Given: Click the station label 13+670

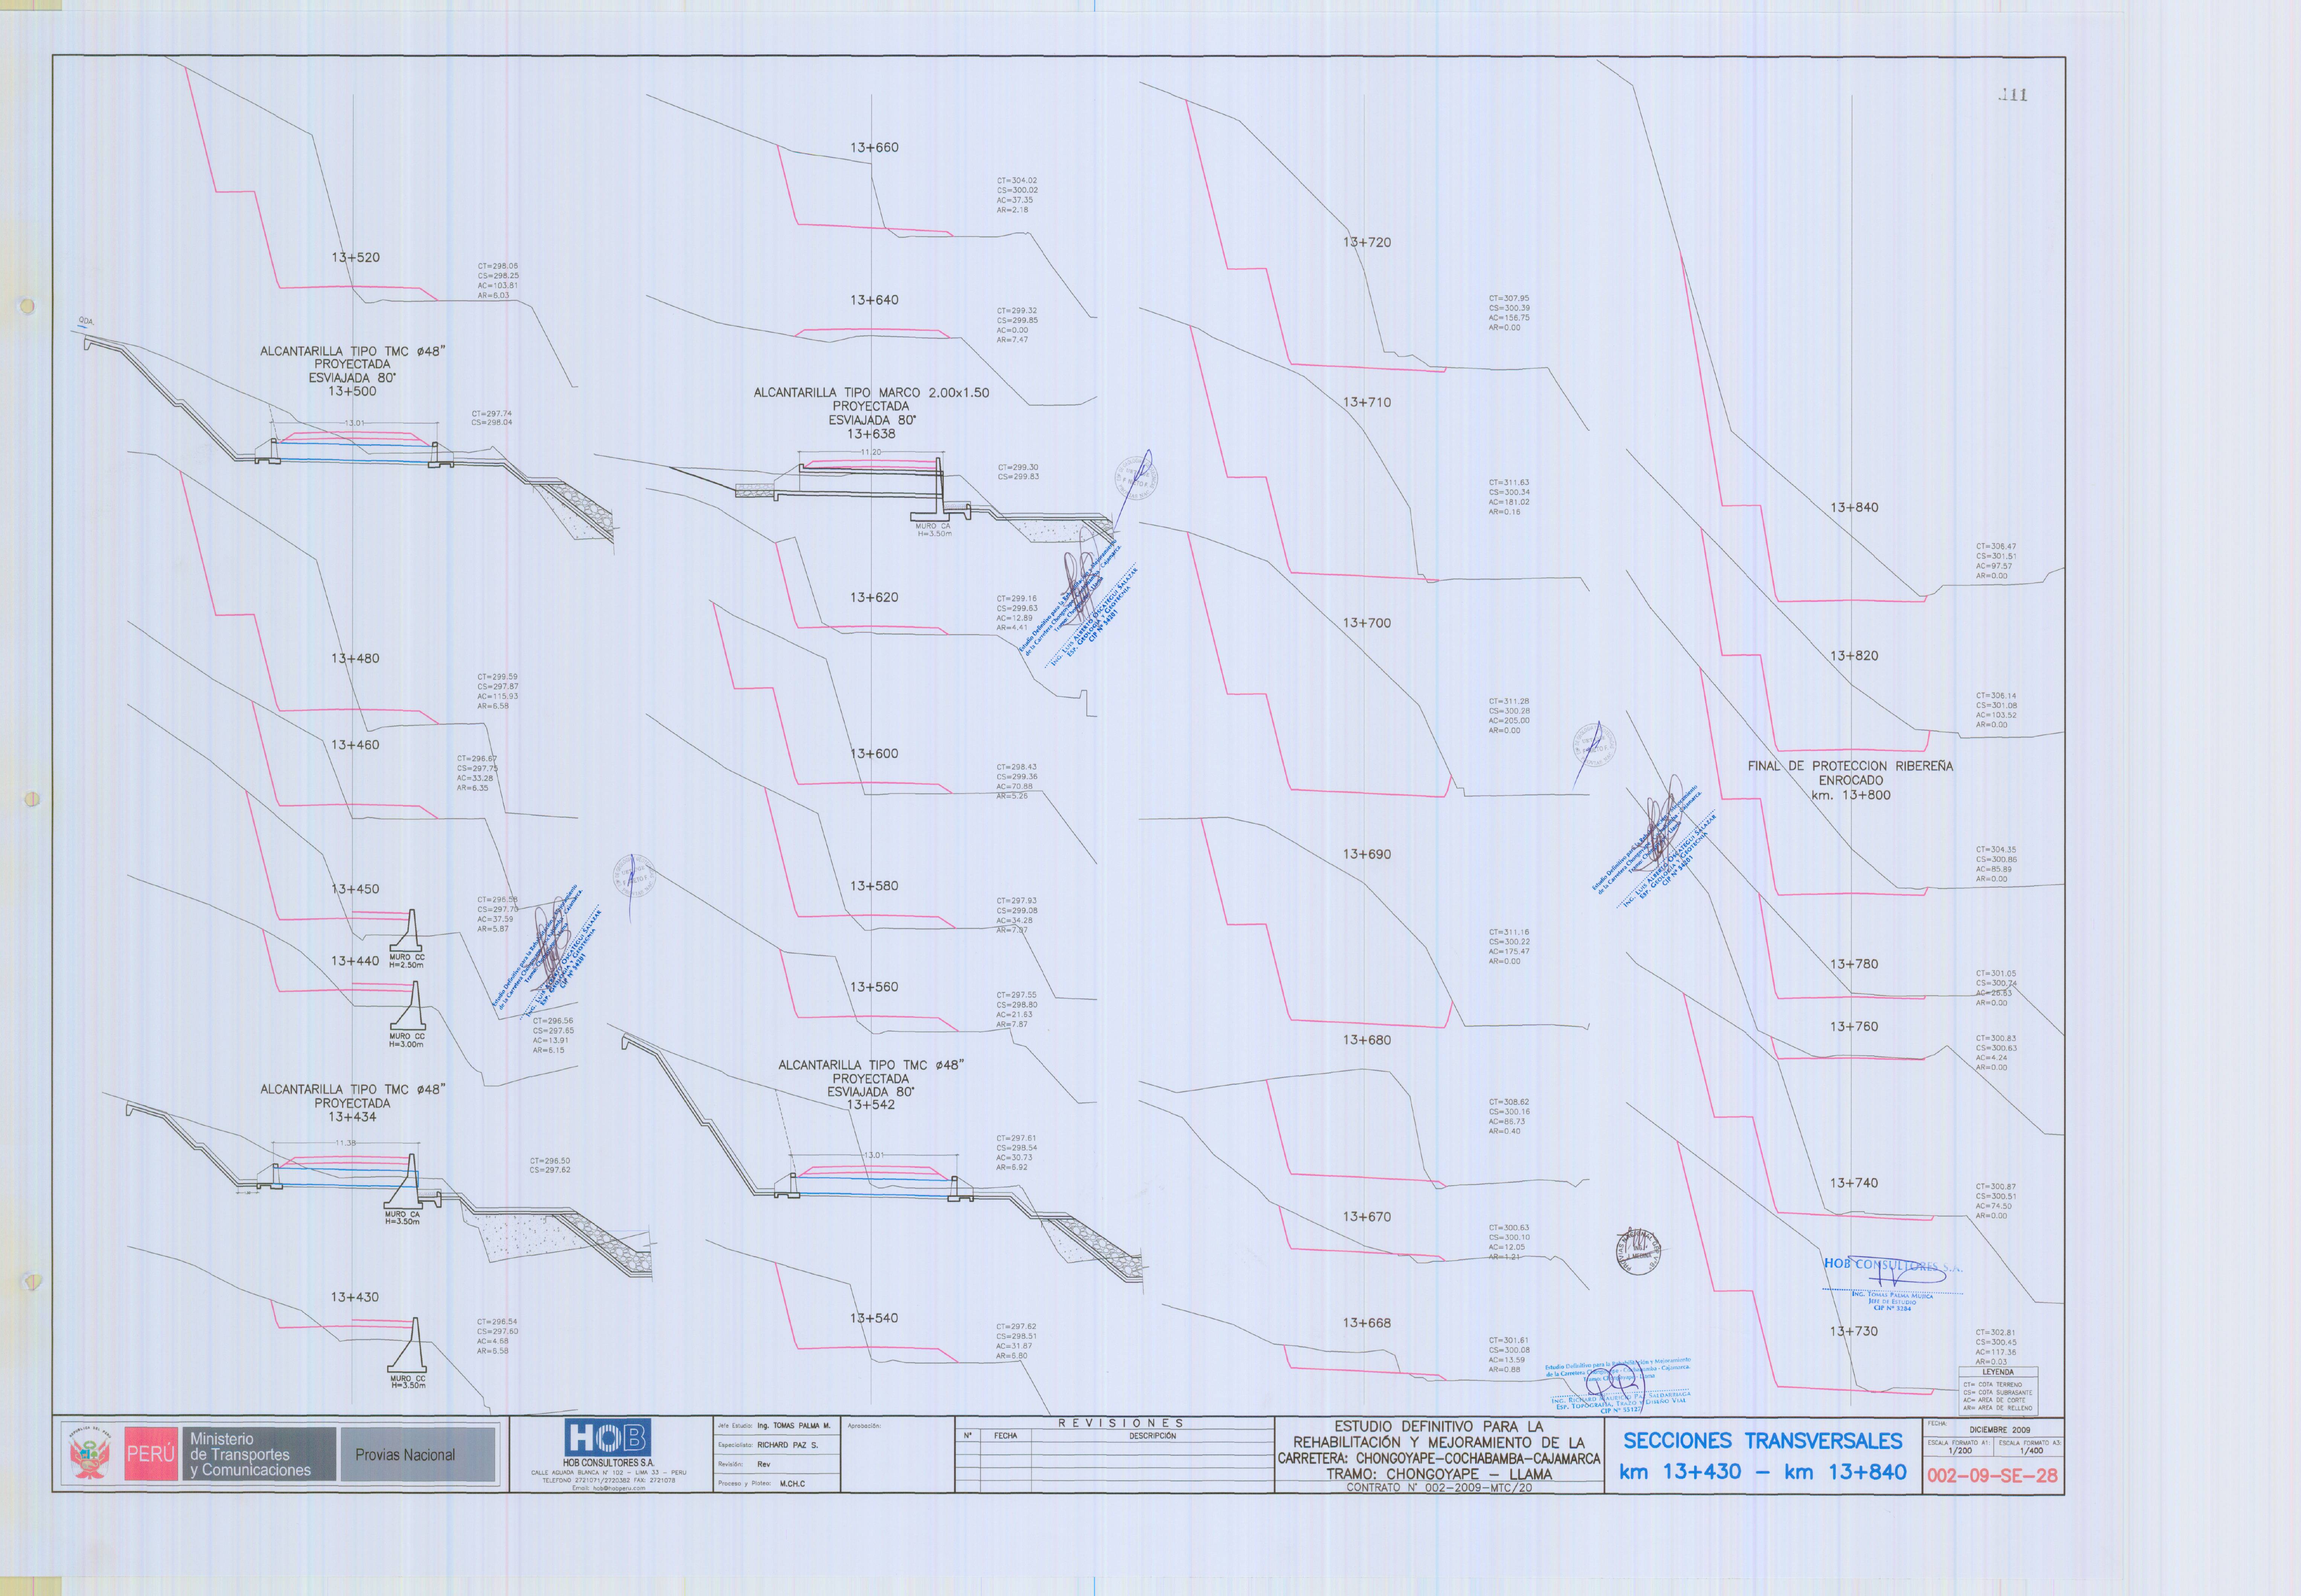Looking at the screenshot, I should 1367,1217.
